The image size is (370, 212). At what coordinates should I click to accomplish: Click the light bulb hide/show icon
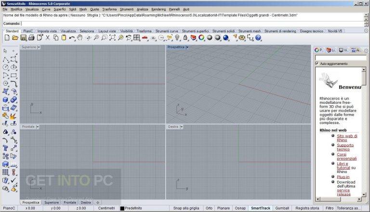177,37
